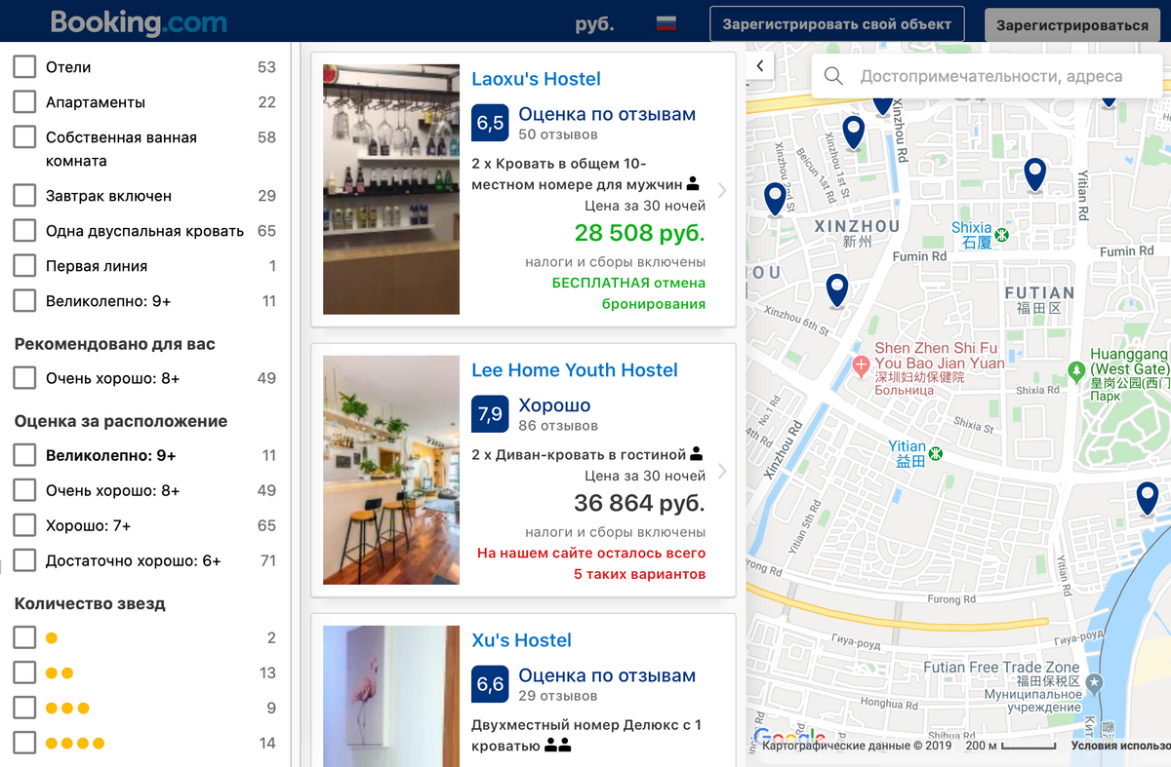Click the Yitian metro station icon
This screenshot has width=1171, height=767.
935,453
